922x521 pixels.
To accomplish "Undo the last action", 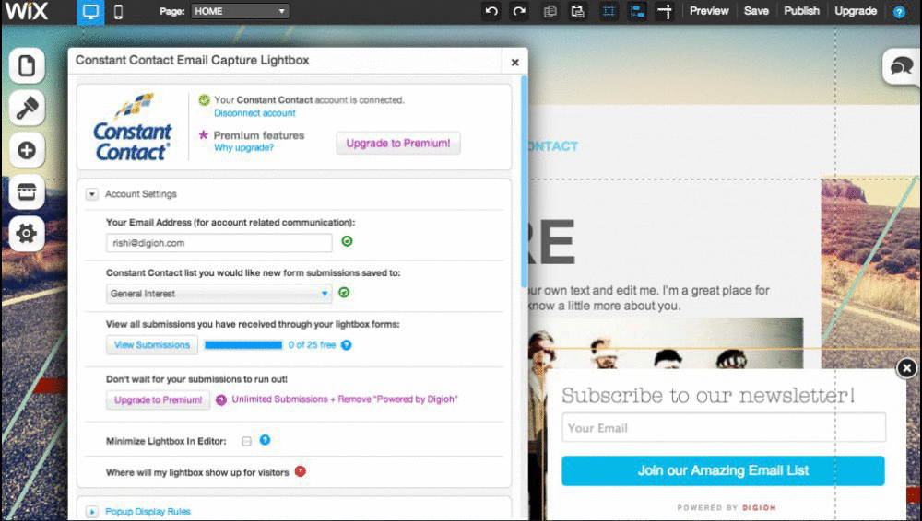I will tap(491, 11).
